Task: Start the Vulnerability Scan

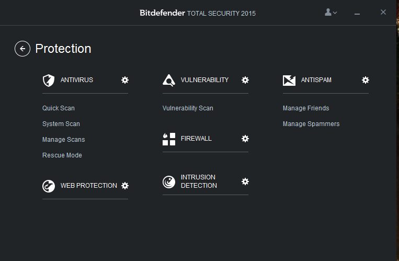Action: (x=188, y=108)
